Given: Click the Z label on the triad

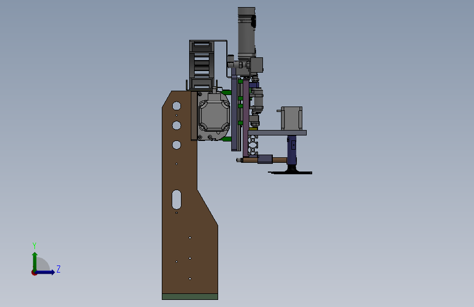Looking at the screenshot, I should click(58, 269).
